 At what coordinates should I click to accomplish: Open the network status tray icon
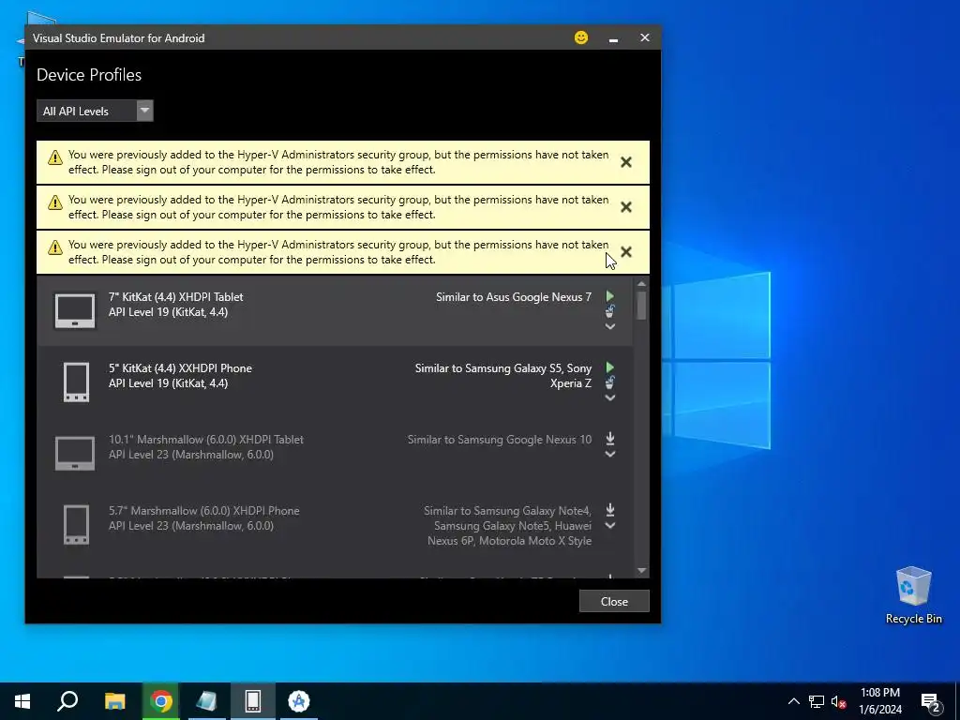817,701
